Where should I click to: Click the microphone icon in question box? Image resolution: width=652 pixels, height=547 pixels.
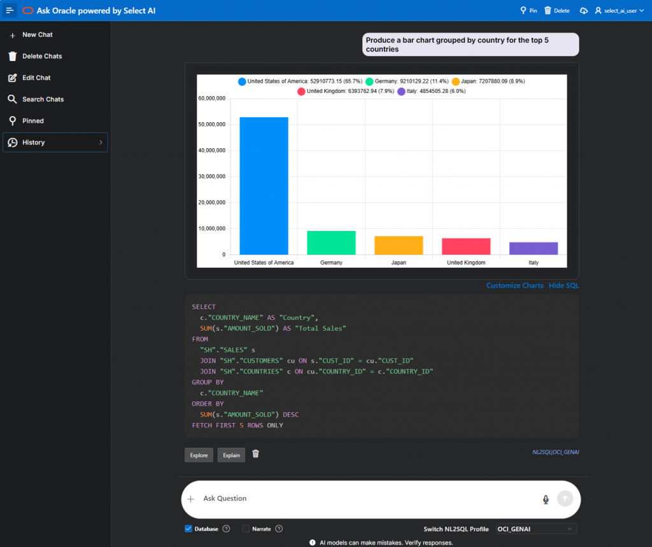click(546, 499)
